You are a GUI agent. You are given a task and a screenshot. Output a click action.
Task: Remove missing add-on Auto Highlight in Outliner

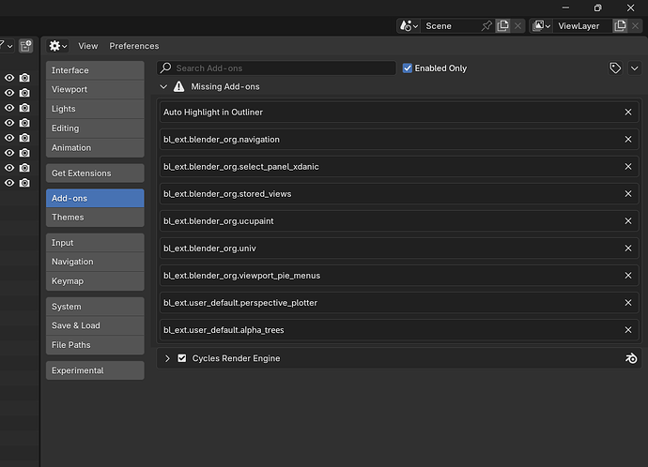click(628, 113)
